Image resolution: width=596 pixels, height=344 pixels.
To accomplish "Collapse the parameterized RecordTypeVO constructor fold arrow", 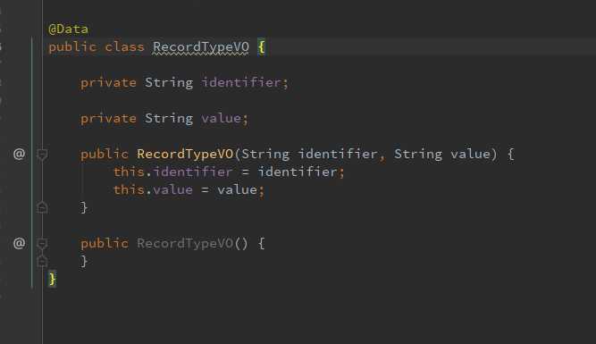I will pyautogui.click(x=42, y=155).
